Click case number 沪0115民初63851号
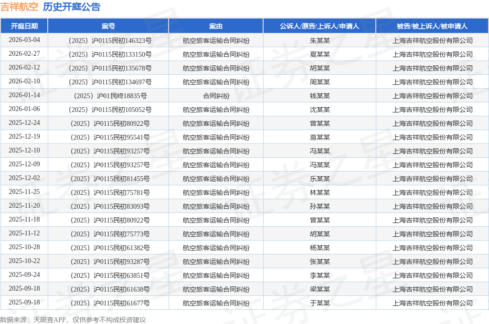489x324 pixels. click(110, 275)
